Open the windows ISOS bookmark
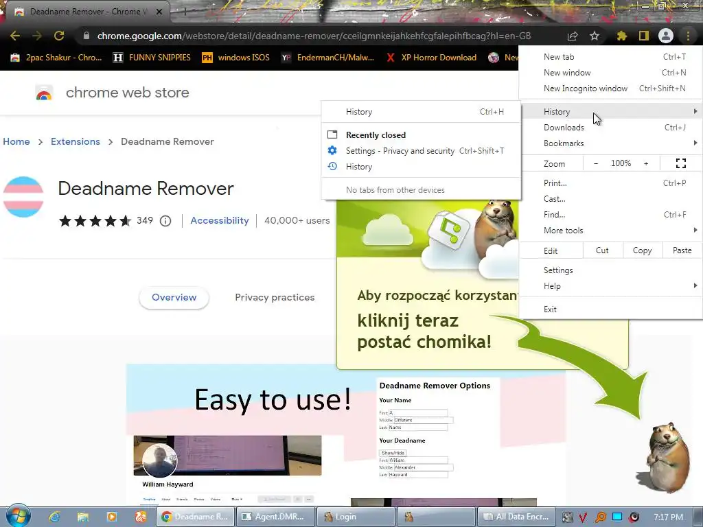Viewport: 703px width, 527px height. 236,58
